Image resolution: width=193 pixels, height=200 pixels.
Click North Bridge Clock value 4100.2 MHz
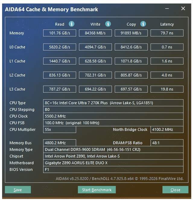pos(167,130)
